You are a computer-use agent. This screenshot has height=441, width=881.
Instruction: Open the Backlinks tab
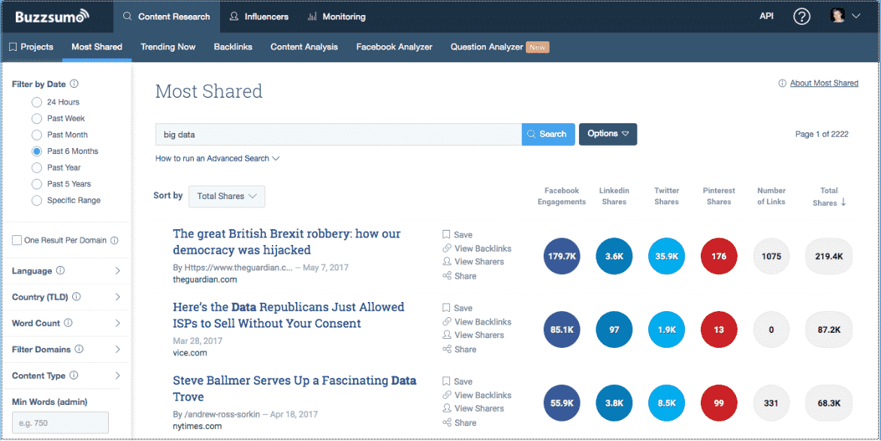pyautogui.click(x=233, y=47)
